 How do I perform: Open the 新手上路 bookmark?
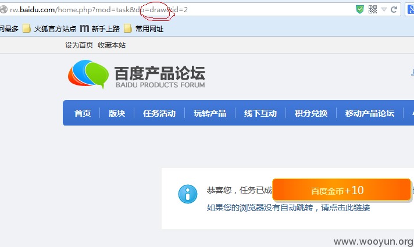click(100, 28)
